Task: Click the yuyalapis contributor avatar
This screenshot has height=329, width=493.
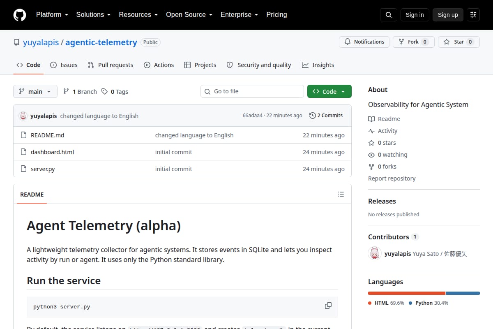Action: pyautogui.click(x=374, y=253)
